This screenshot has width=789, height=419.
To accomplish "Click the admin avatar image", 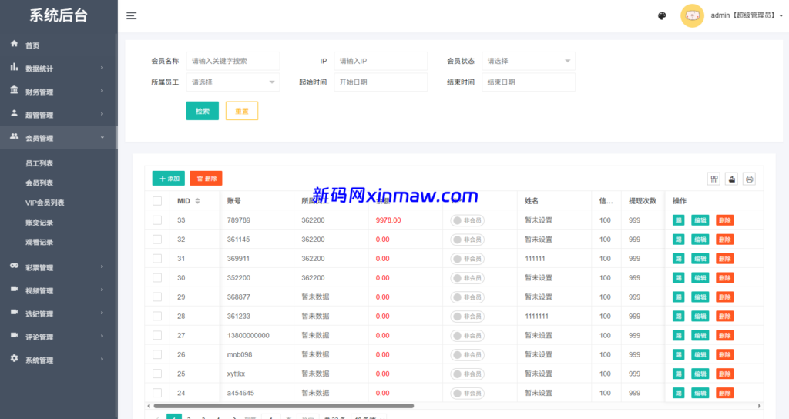I will tap(693, 15).
